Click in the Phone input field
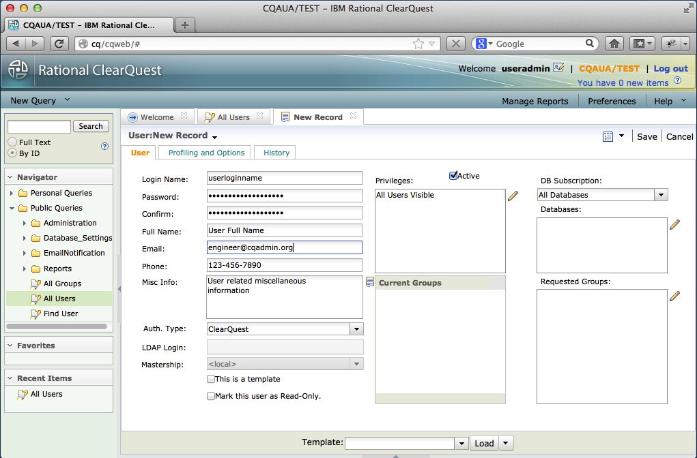 (285, 265)
